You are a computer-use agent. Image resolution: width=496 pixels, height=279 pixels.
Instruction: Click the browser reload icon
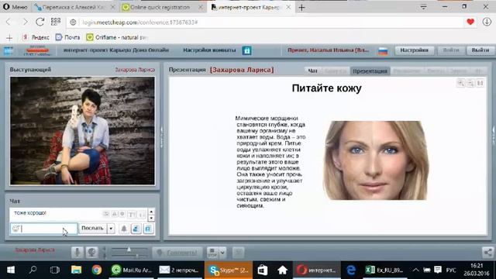(x=40, y=22)
